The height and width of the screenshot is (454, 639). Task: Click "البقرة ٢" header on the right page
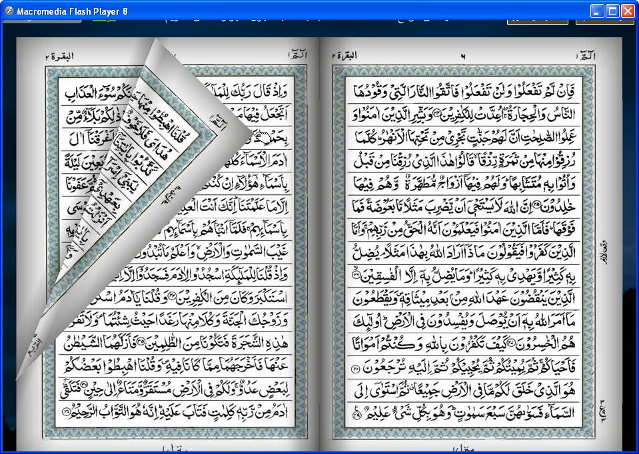[344, 56]
